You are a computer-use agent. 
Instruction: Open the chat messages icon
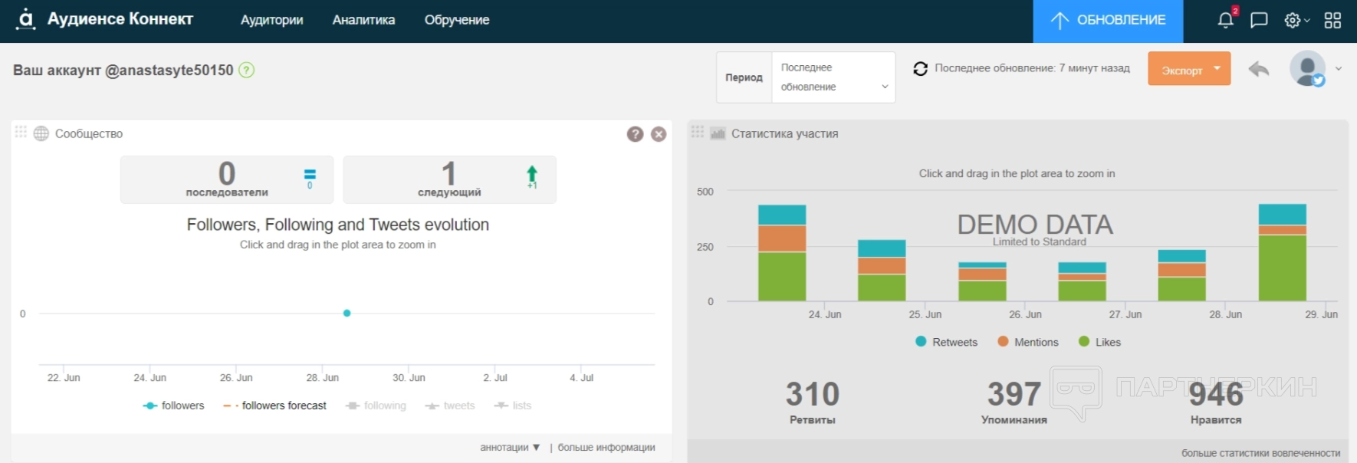(x=1259, y=21)
